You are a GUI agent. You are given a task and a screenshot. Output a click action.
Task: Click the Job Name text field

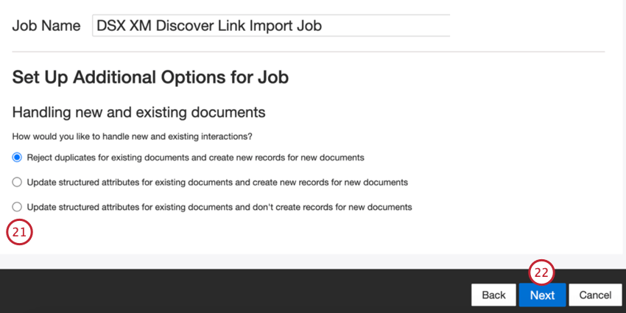(270, 26)
